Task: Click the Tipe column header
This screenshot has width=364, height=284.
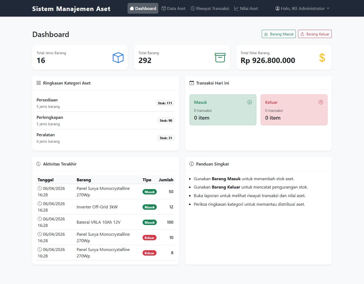Action: (147, 180)
